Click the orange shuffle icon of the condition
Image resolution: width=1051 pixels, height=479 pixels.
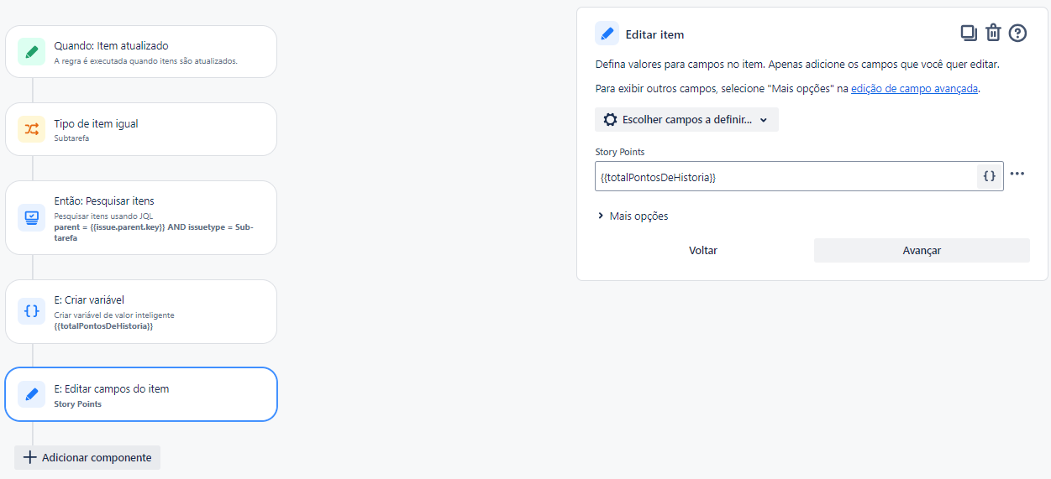[32, 129]
